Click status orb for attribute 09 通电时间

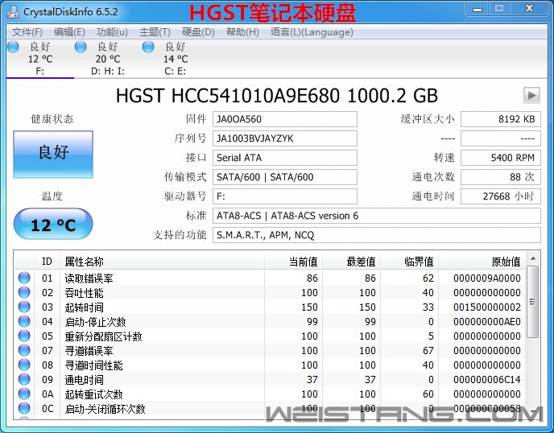(x=24, y=380)
